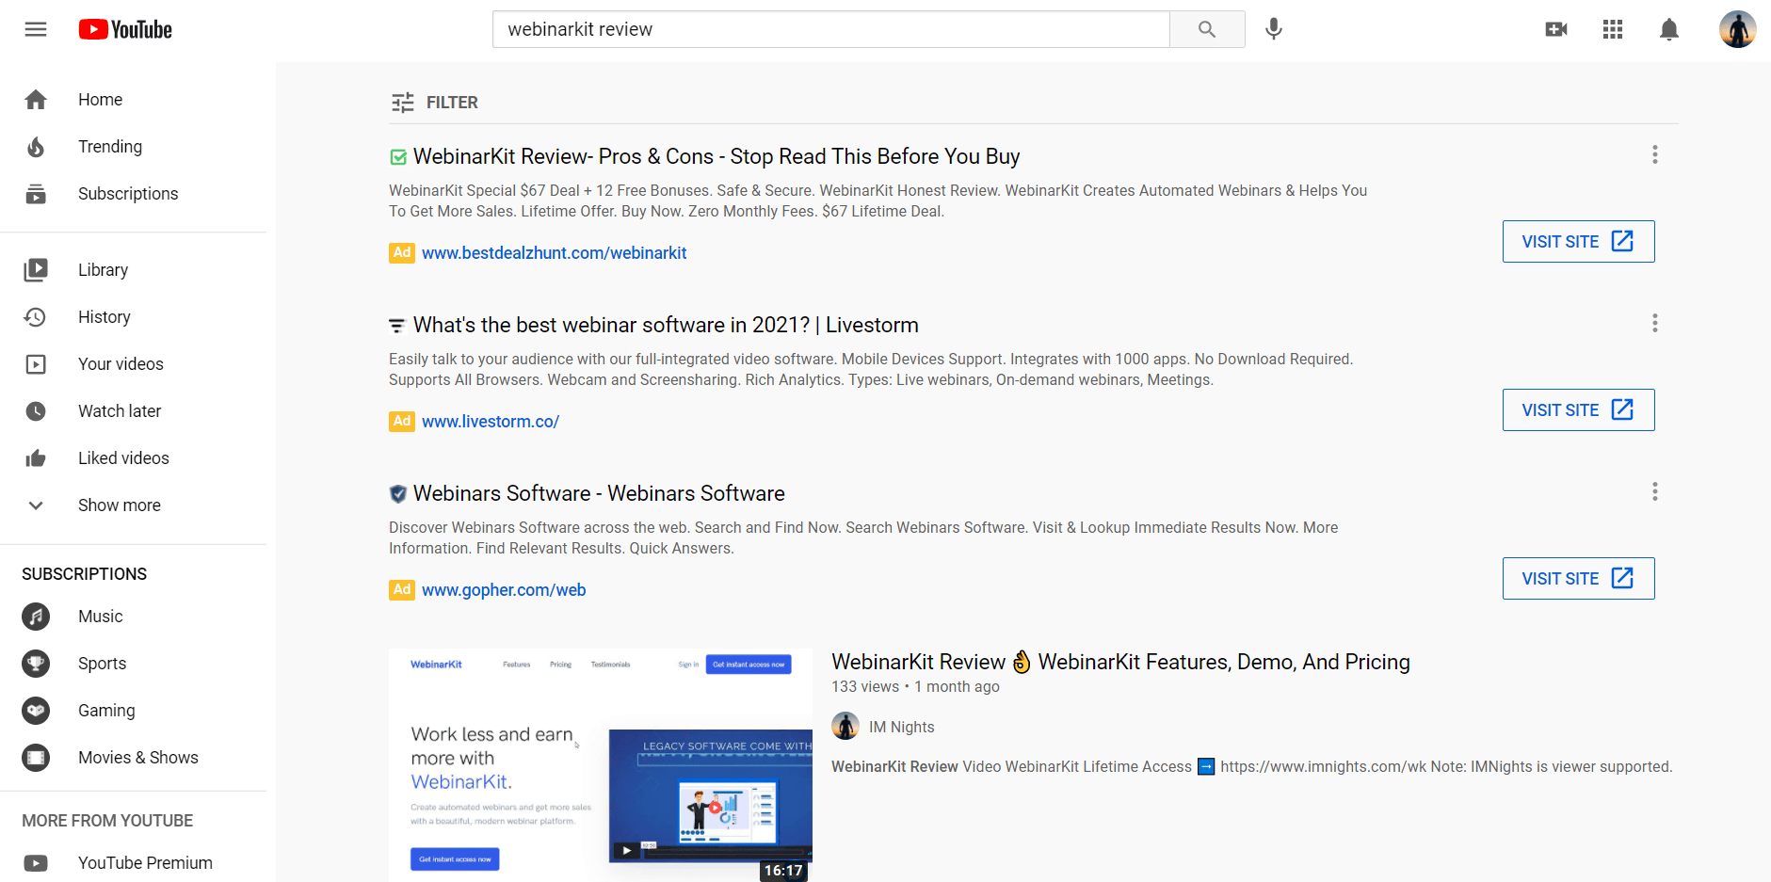The width and height of the screenshot is (1771, 882).
Task: Open search result filters
Action: (x=434, y=102)
